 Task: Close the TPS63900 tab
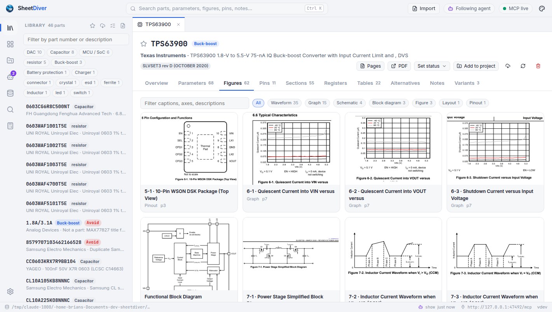click(x=178, y=25)
